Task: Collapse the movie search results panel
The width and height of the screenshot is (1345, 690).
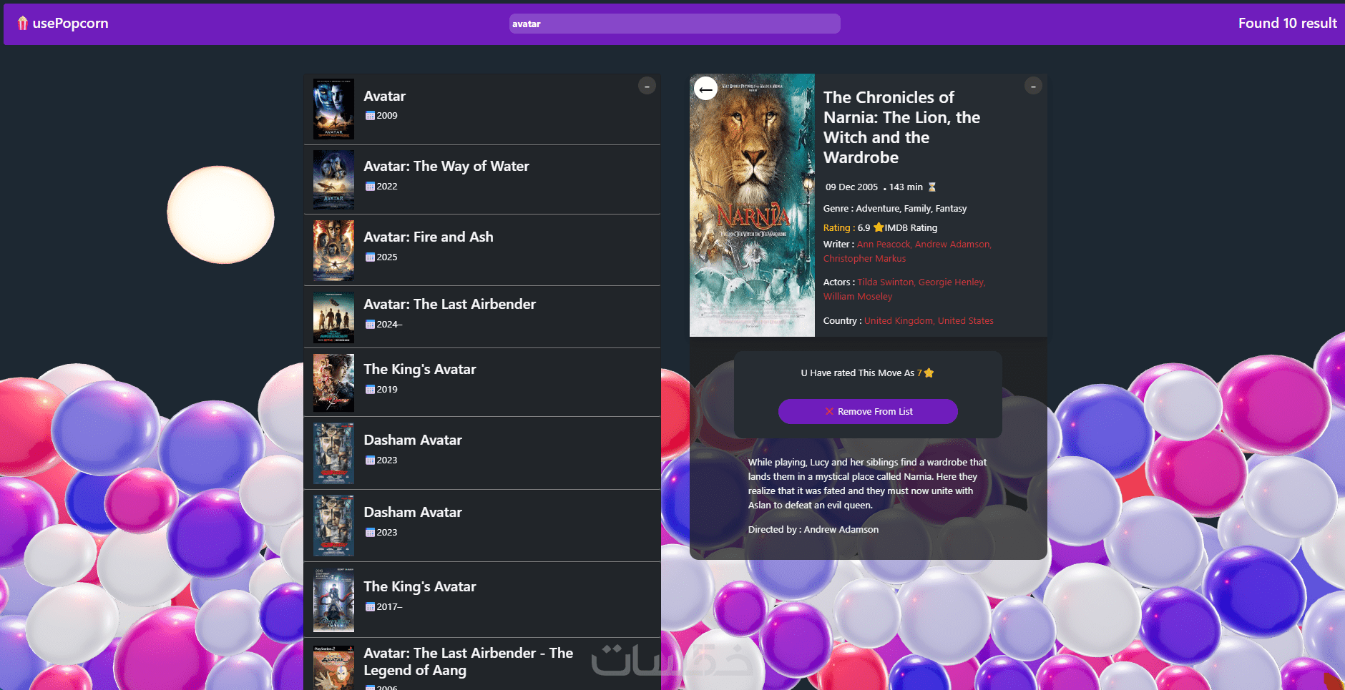Action: [647, 86]
